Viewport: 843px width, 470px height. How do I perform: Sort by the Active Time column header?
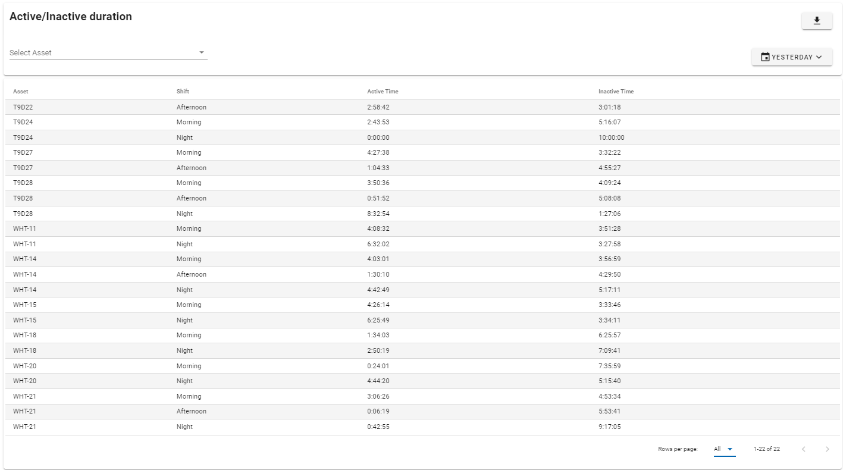tap(383, 92)
